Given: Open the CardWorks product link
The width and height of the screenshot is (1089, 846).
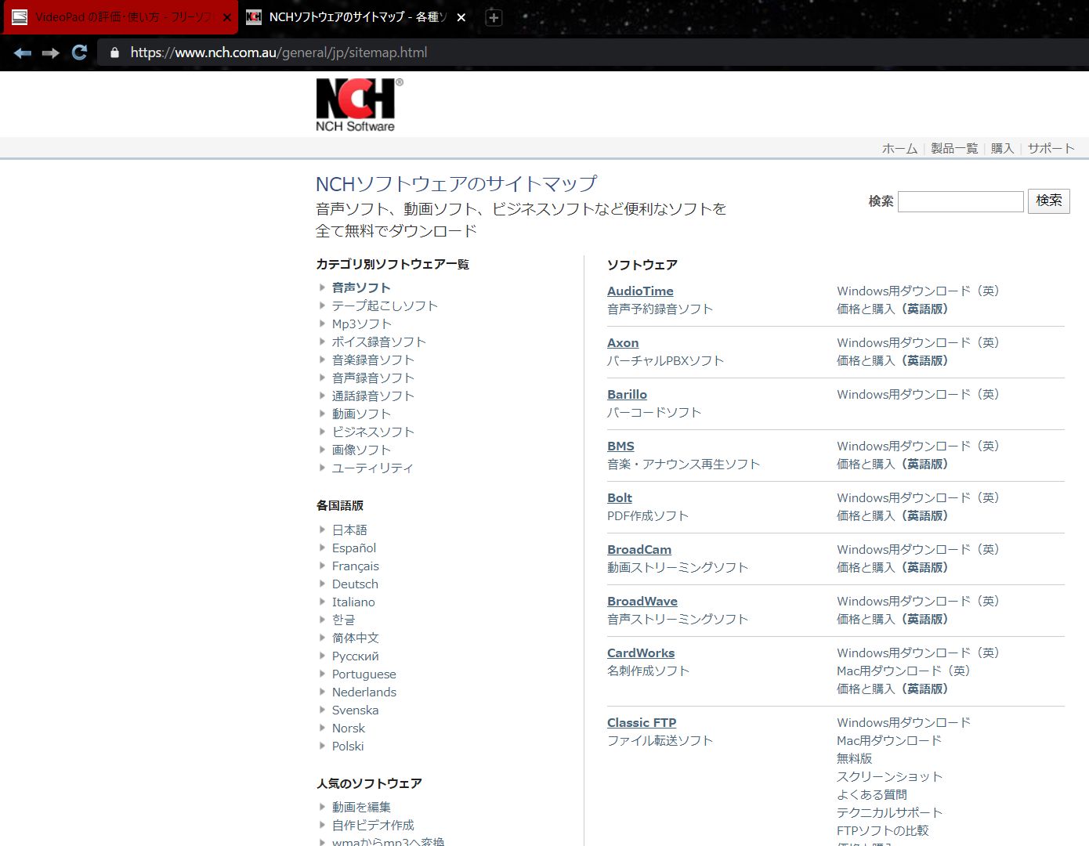Looking at the screenshot, I should tap(641, 653).
